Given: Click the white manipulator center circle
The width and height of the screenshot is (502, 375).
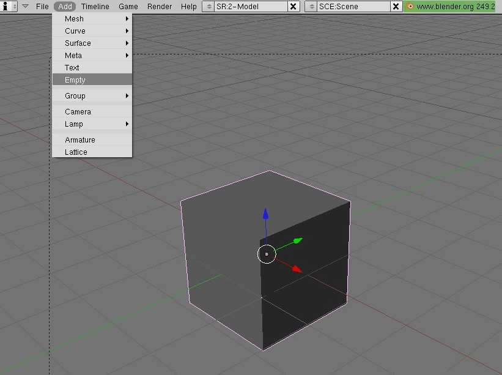Looking at the screenshot, I should pyautogui.click(x=267, y=254).
